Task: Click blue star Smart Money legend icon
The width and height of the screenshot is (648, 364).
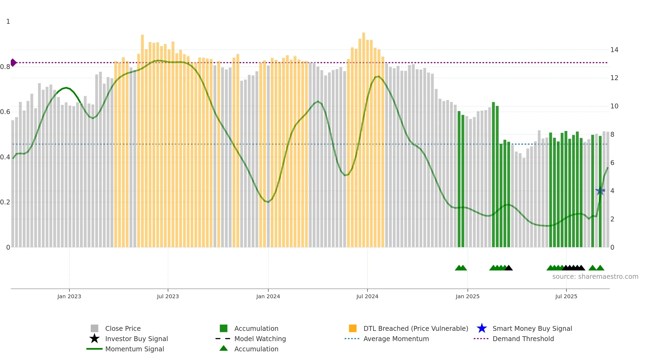Action: (x=482, y=328)
